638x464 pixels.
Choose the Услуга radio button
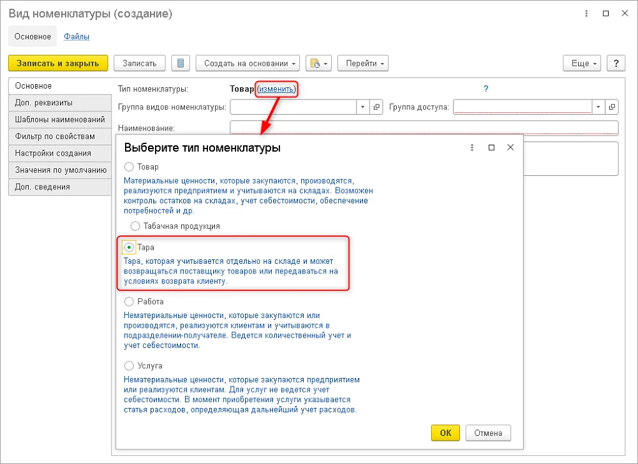(x=129, y=366)
